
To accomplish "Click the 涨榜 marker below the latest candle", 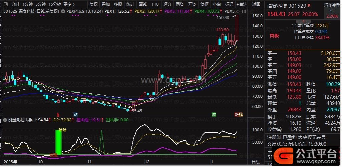I will coord(239,114).
